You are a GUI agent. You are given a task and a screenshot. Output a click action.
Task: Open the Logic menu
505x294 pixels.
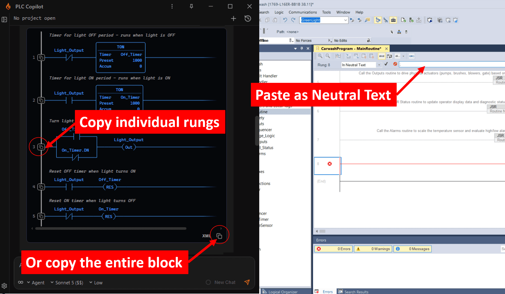tap(279, 12)
